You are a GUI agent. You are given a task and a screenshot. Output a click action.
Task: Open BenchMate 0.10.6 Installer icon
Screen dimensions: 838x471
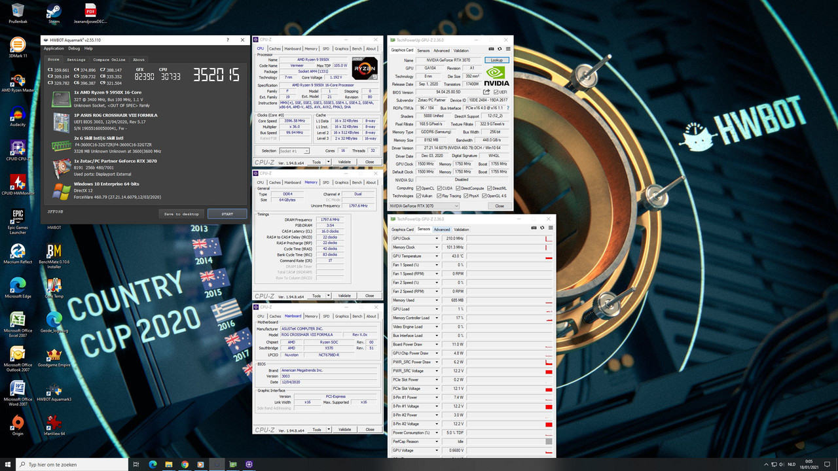pos(54,256)
